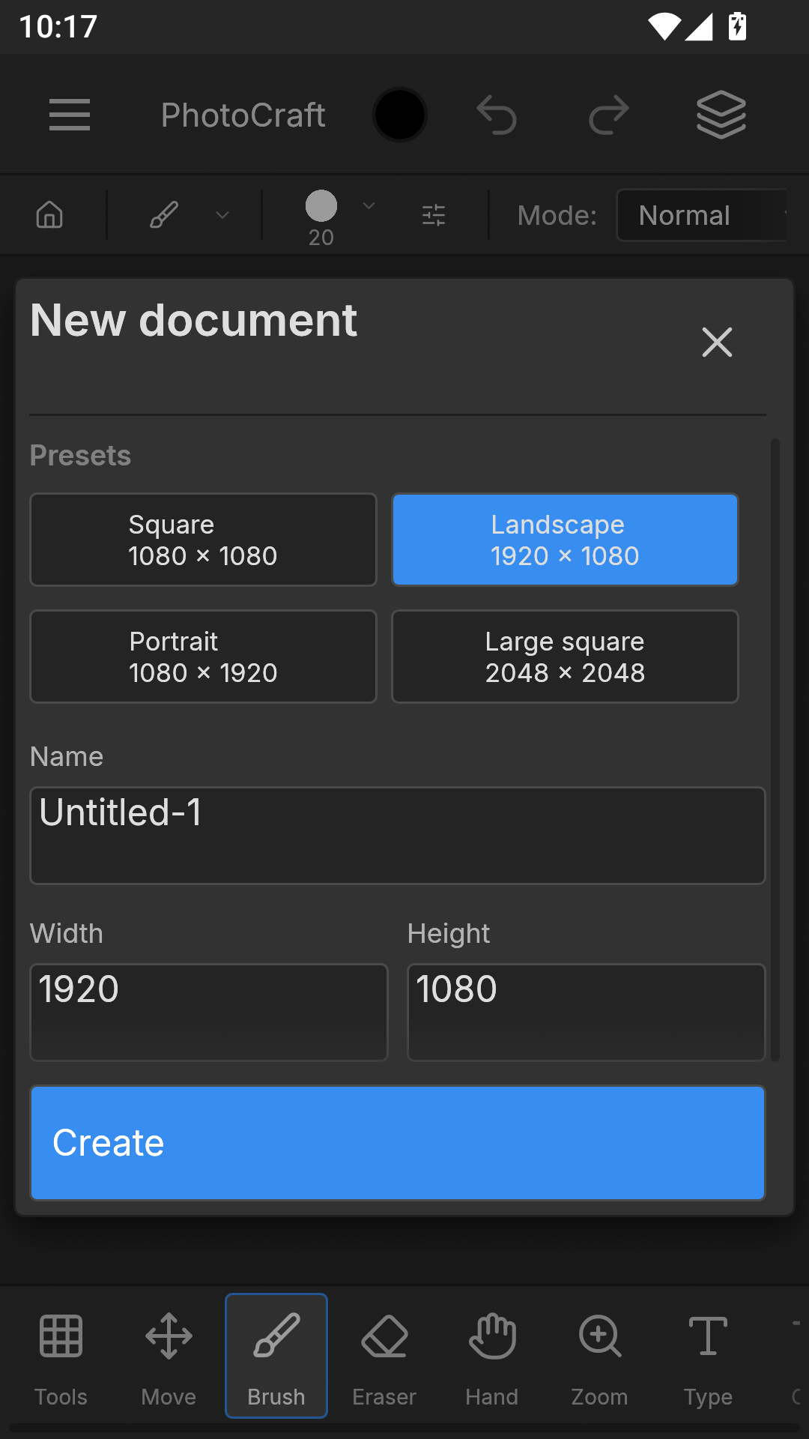Undo the last action
This screenshot has height=1439, width=809.
[x=497, y=115]
